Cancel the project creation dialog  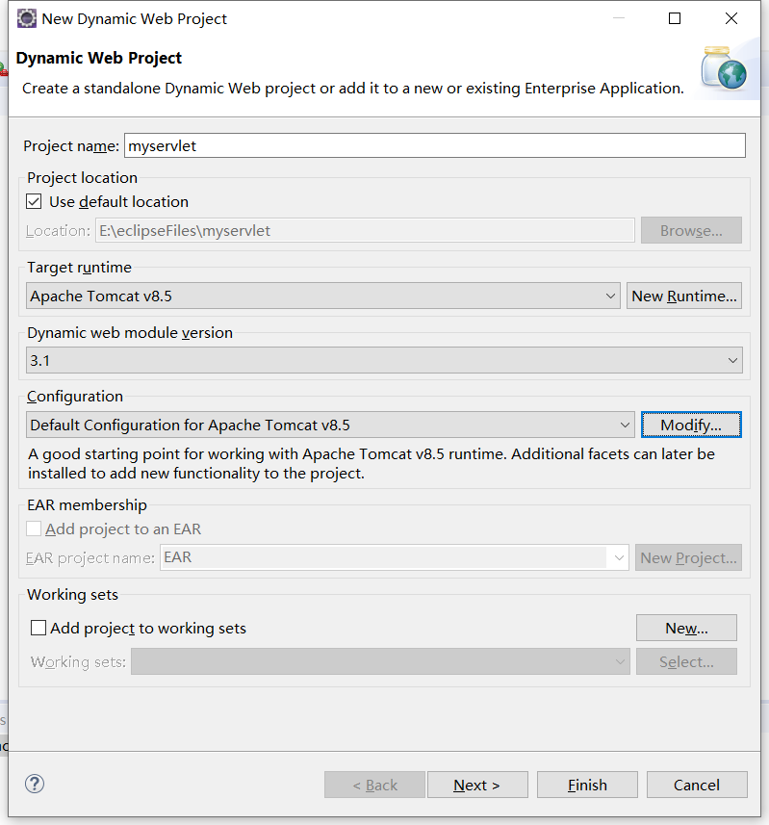697,784
